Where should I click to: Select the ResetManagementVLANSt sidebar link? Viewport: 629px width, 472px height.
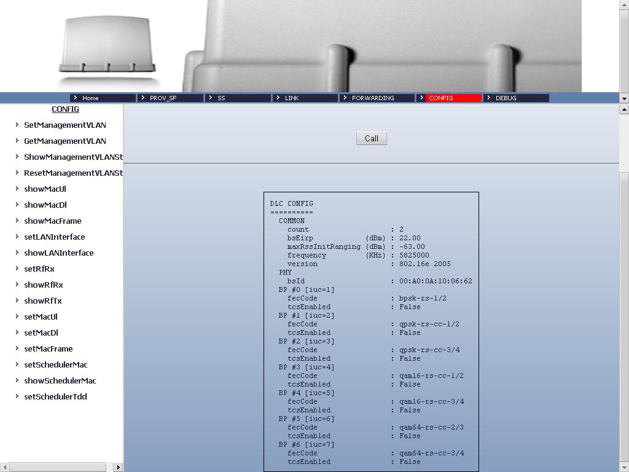pyautogui.click(x=74, y=173)
